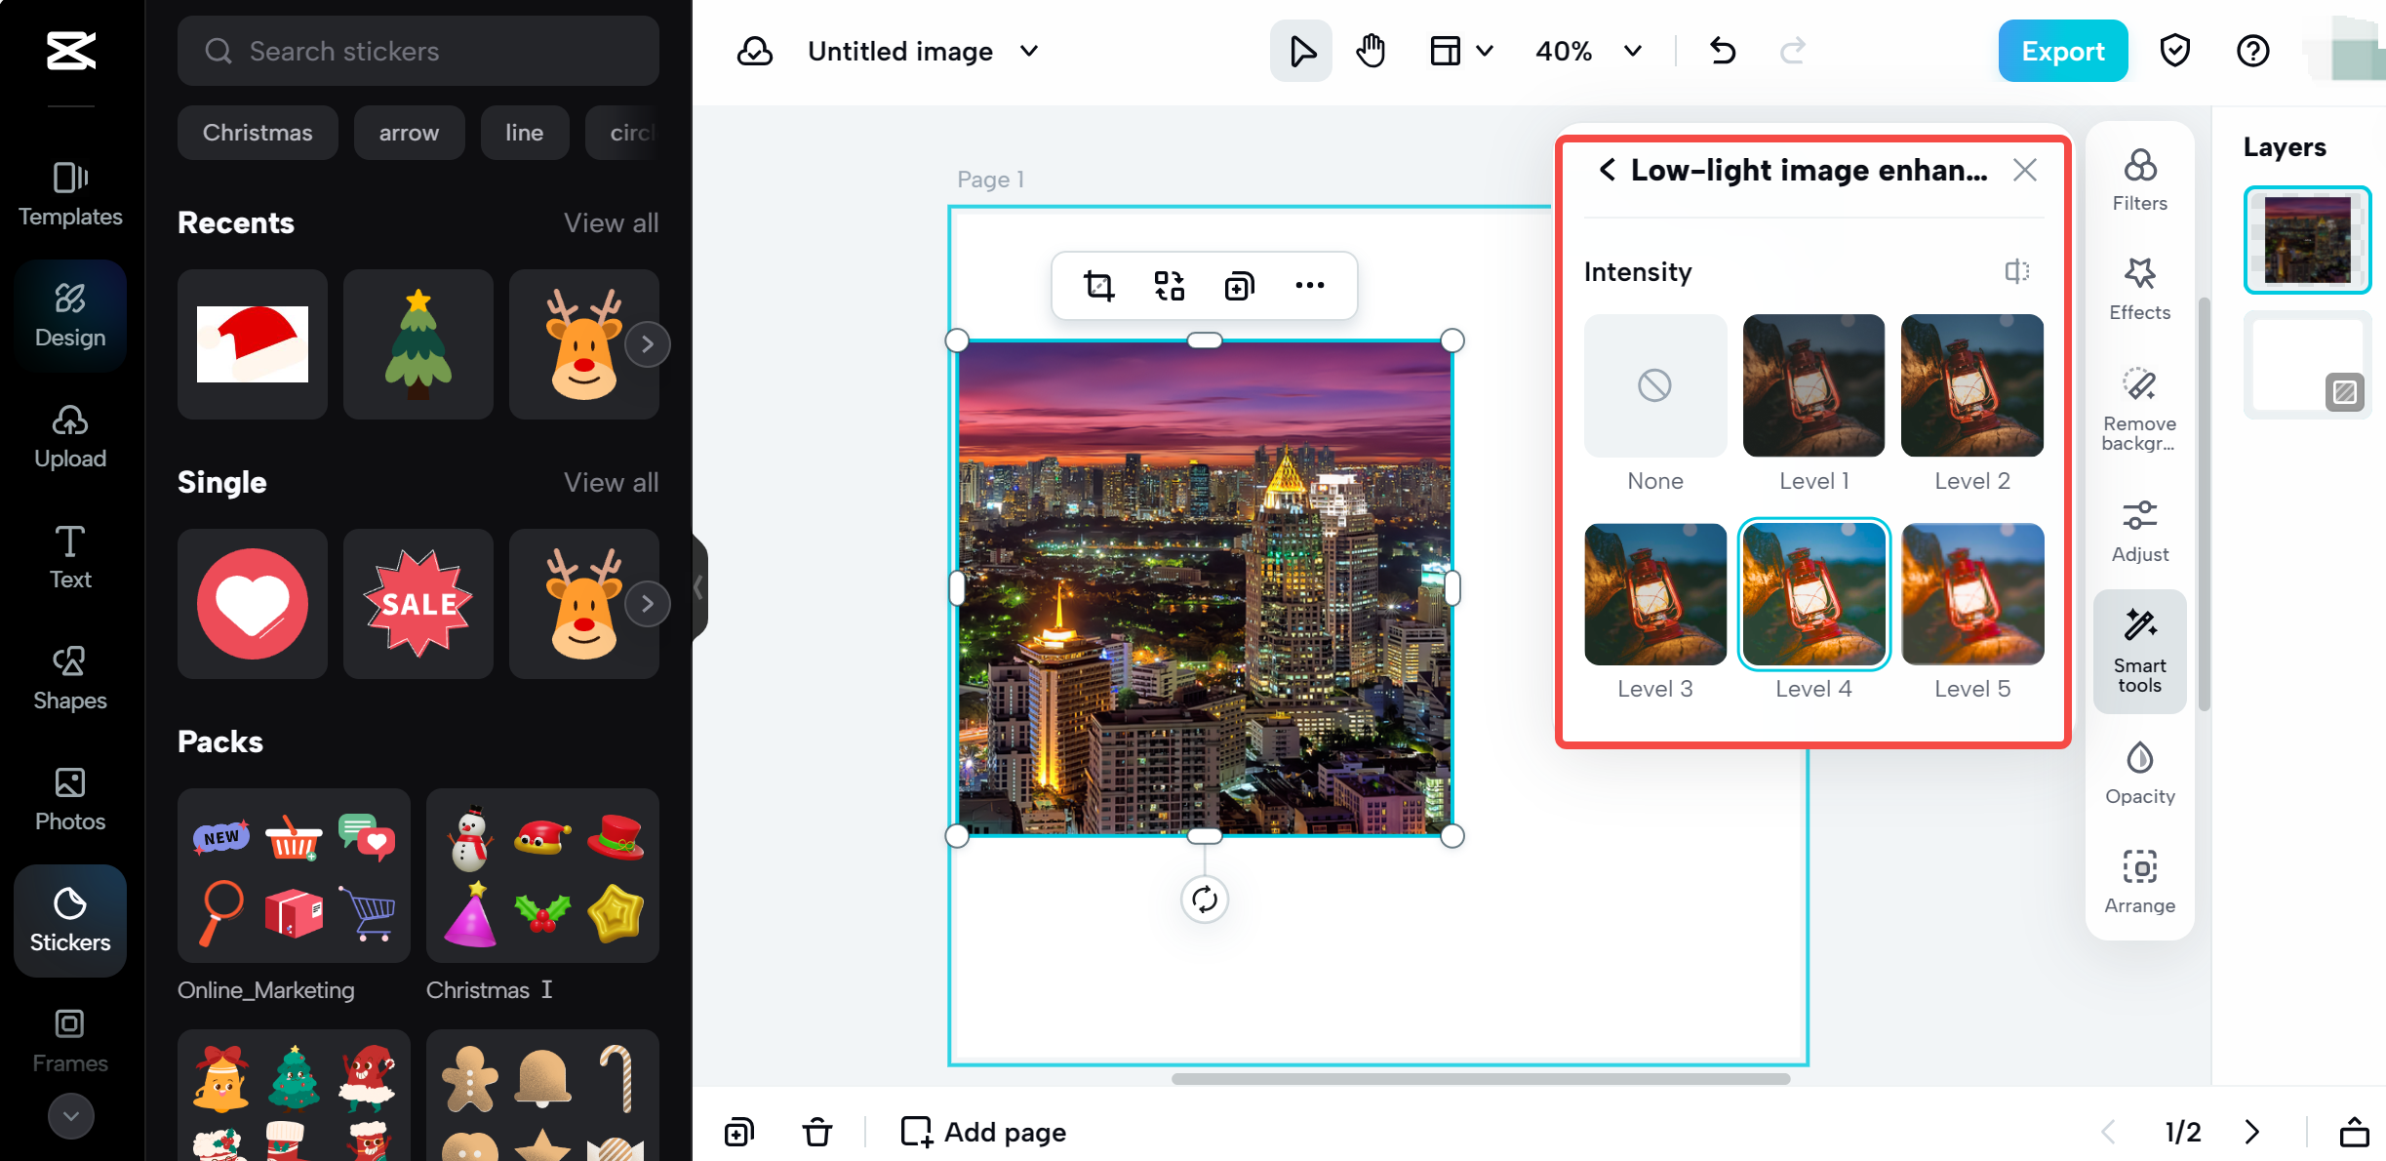View all Single stickers
This screenshot has width=2386, height=1161.
[611, 482]
